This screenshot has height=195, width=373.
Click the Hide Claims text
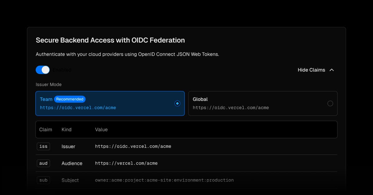(311, 70)
